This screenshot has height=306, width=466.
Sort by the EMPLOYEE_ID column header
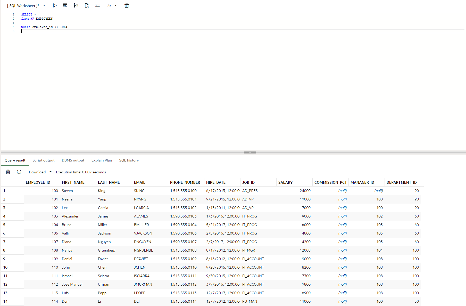click(x=42, y=182)
